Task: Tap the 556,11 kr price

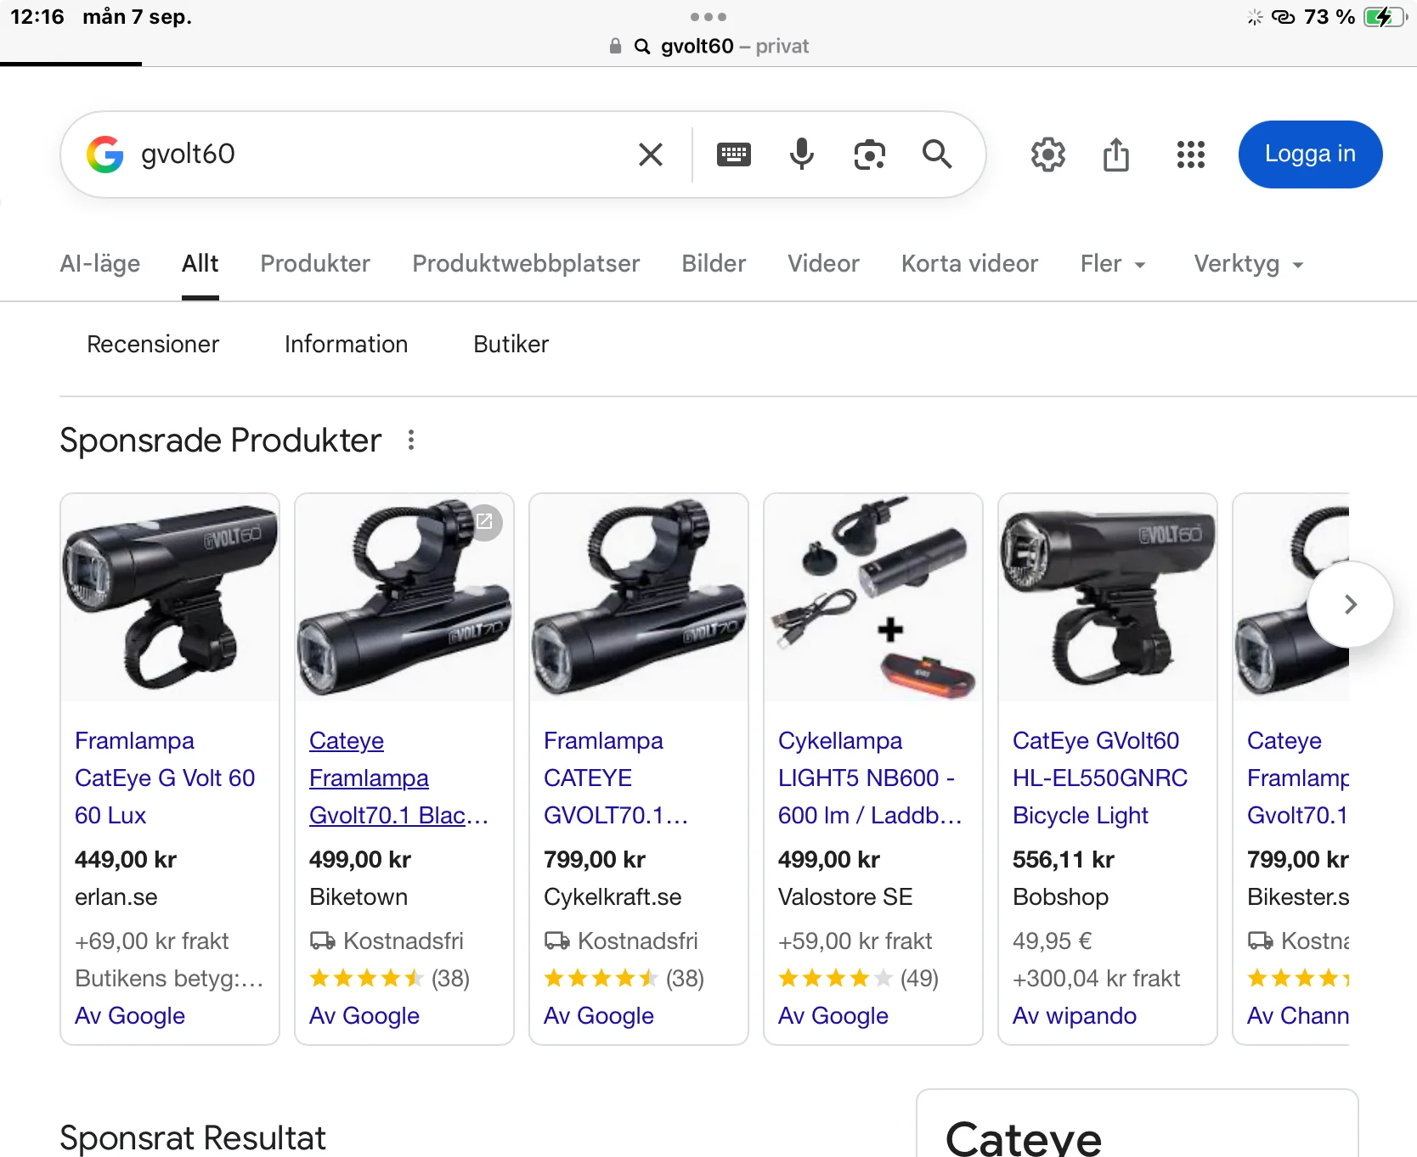Action: coord(1064,859)
